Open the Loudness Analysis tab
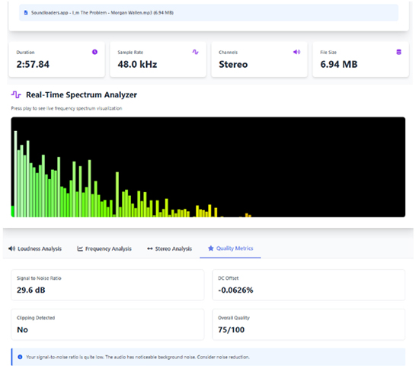Screen dimensions: 419x372 pos(35,249)
